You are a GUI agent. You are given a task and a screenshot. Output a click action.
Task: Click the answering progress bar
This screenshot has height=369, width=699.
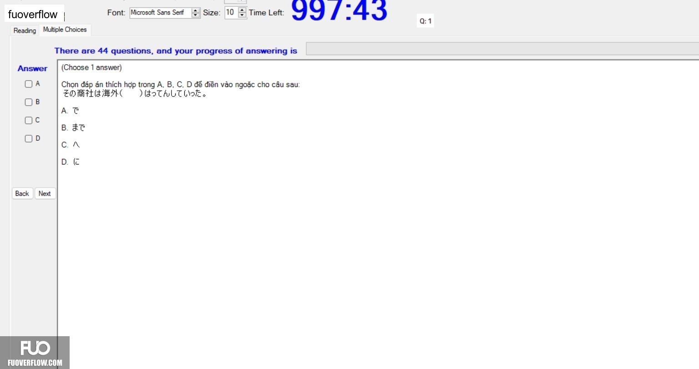(502, 49)
